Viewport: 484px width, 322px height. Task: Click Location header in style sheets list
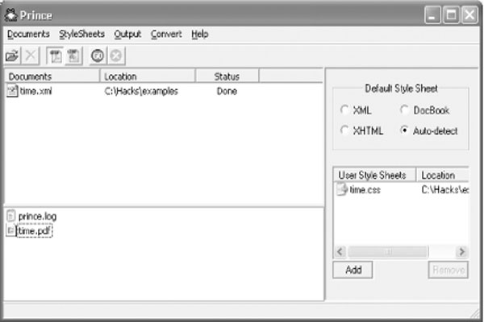(443, 175)
